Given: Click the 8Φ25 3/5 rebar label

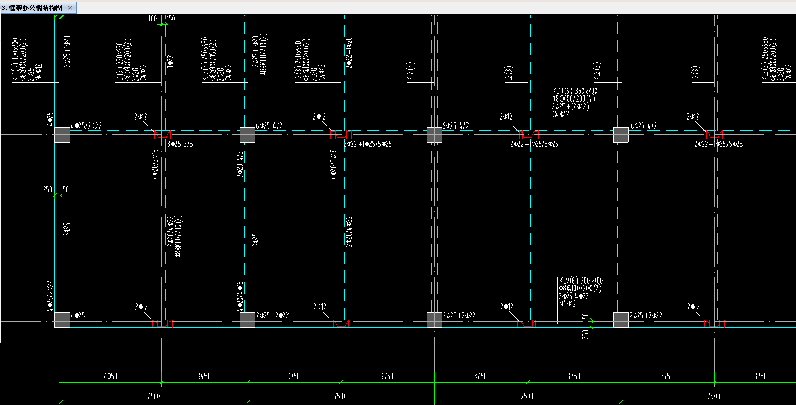Looking at the screenshot, I should pos(180,144).
